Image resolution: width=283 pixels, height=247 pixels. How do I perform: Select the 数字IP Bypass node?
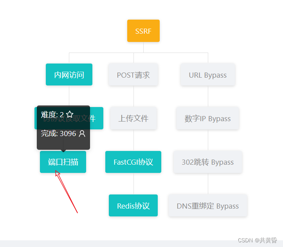click(x=207, y=118)
